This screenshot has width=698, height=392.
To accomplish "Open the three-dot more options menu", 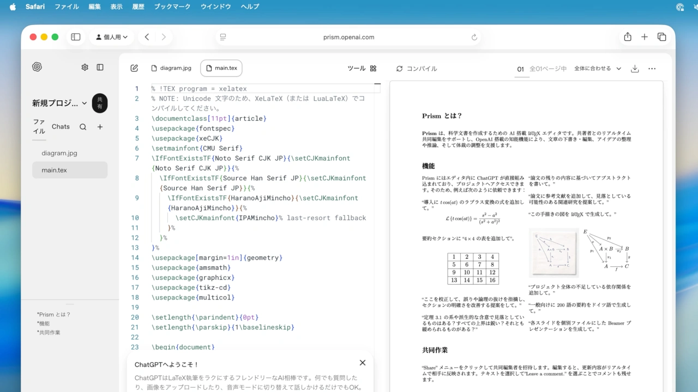I will click(652, 69).
